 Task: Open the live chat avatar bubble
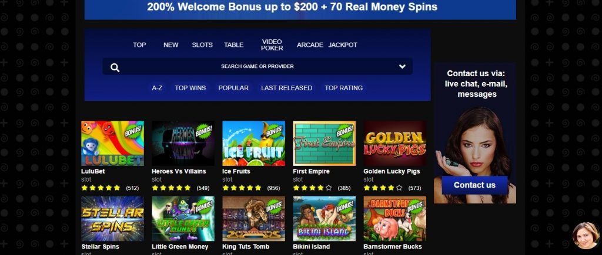586,236
